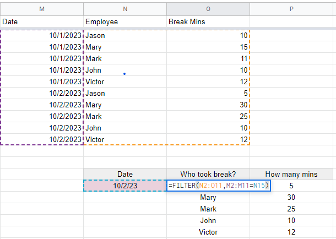The image size is (336, 239).
Task: Select the 10/1/2023 date in Victor's row
Action: (x=42, y=82)
